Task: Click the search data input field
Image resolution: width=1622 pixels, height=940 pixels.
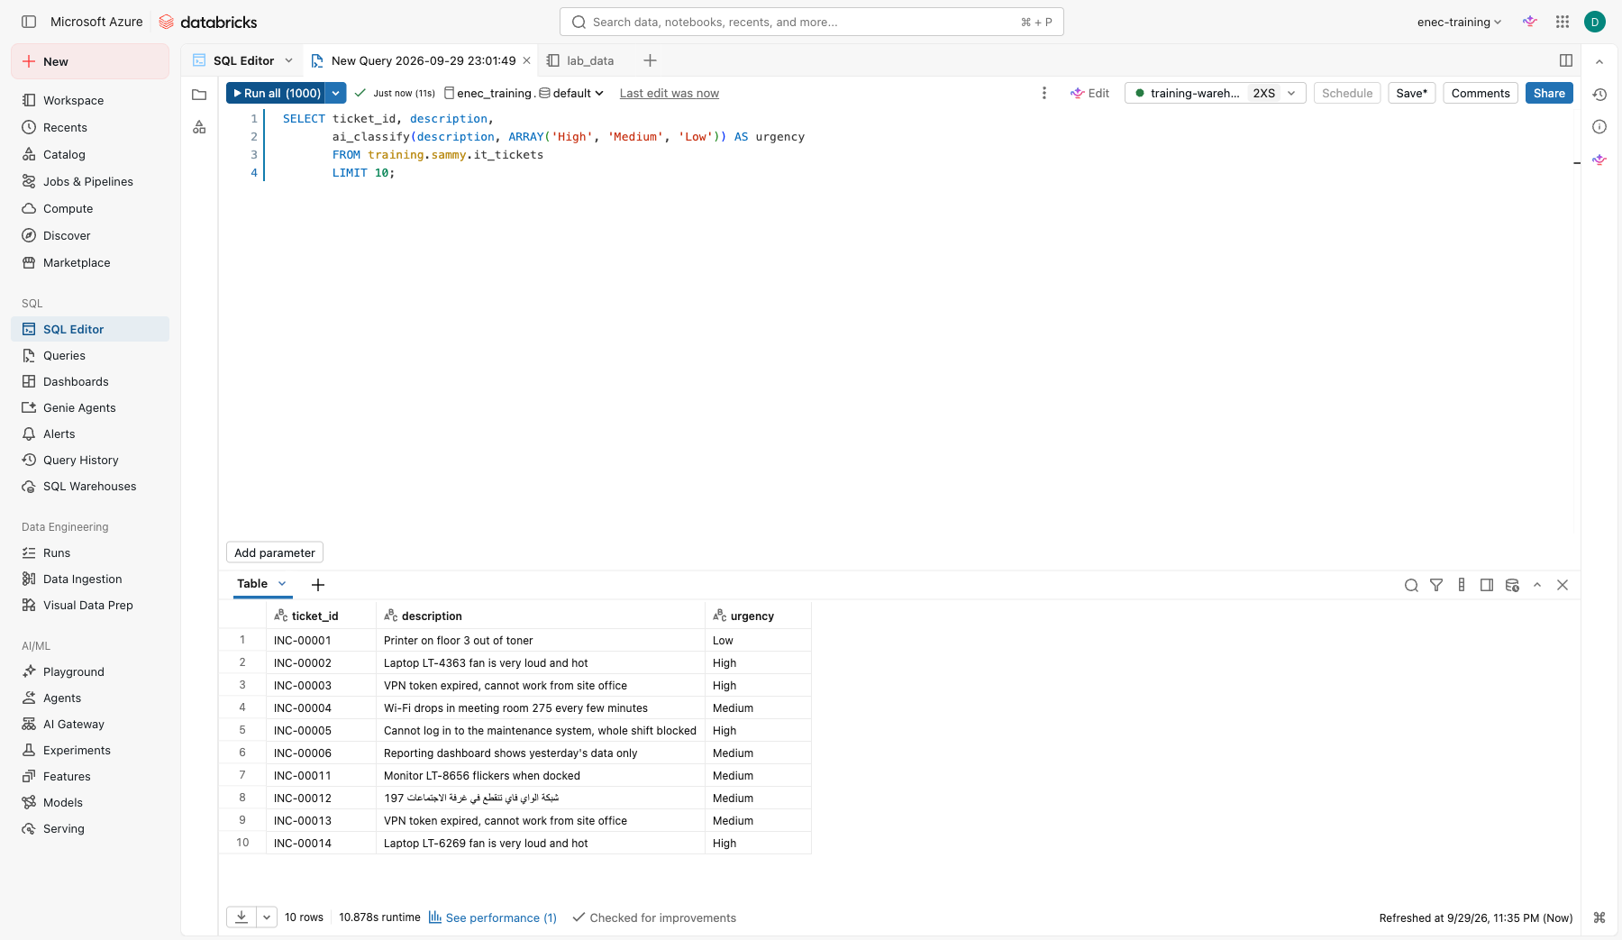Action: [811, 22]
